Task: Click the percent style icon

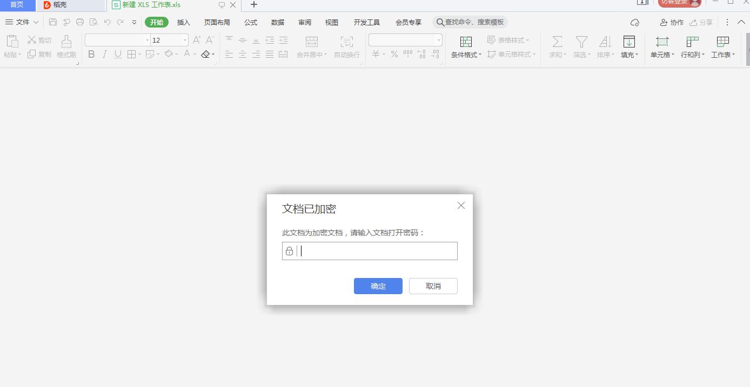Action: click(x=396, y=54)
